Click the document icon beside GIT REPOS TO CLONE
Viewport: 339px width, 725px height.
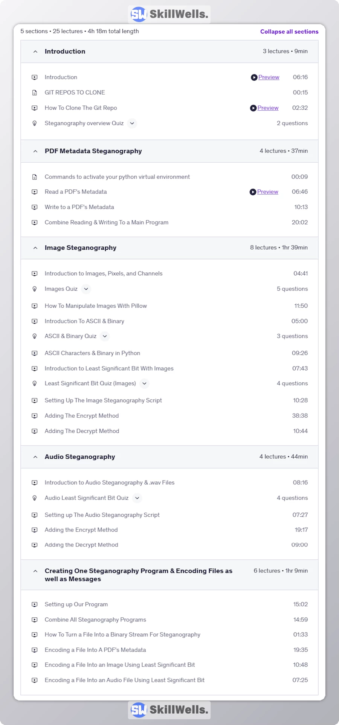pyautogui.click(x=35, y=93)
